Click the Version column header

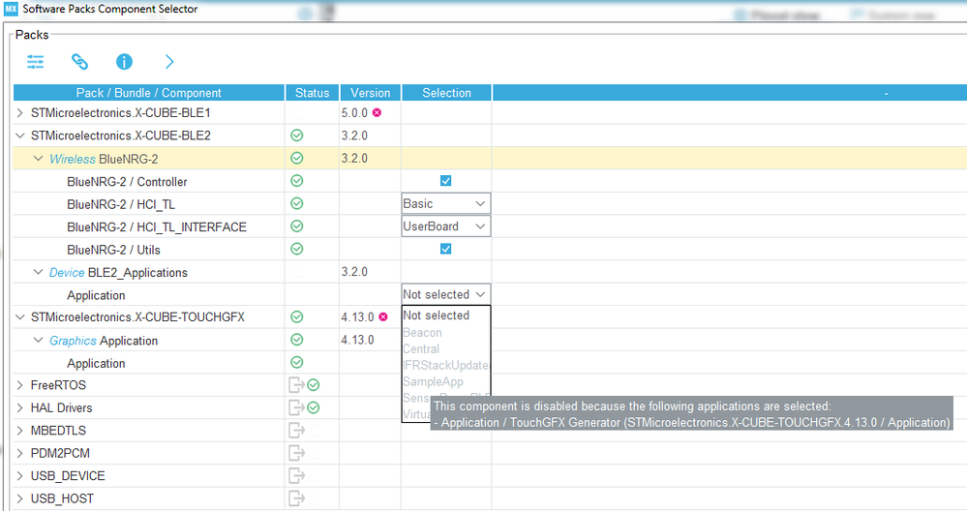tap(370, 93)
